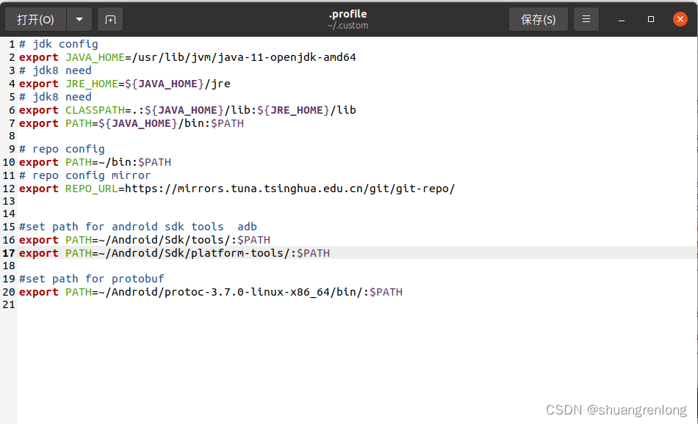This screenshot has width=698, height=424.
Task: Click the .profile title in the header bar
Action: click(348, 13)
